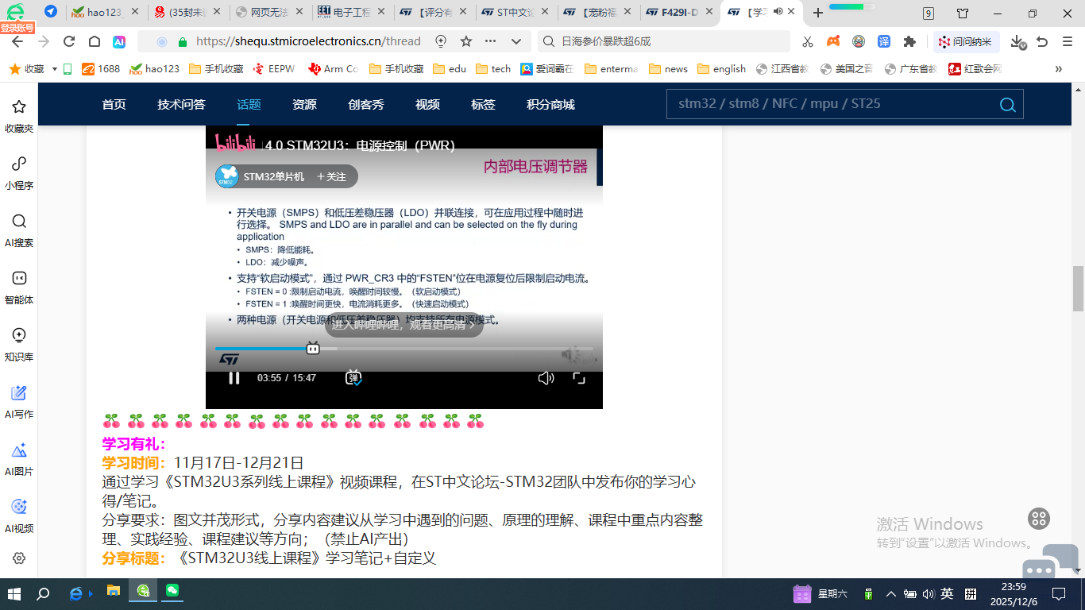1085x610 pixels.
Task: Bookmark this page with the star icon
Action: click(x=466, y=41)
